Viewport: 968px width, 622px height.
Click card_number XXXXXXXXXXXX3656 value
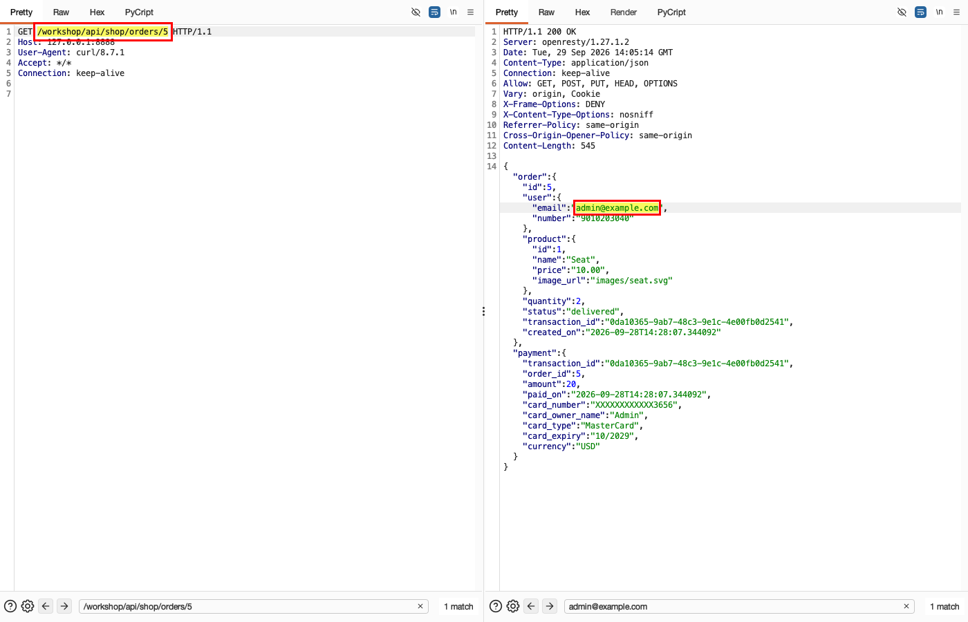(635, 405)
